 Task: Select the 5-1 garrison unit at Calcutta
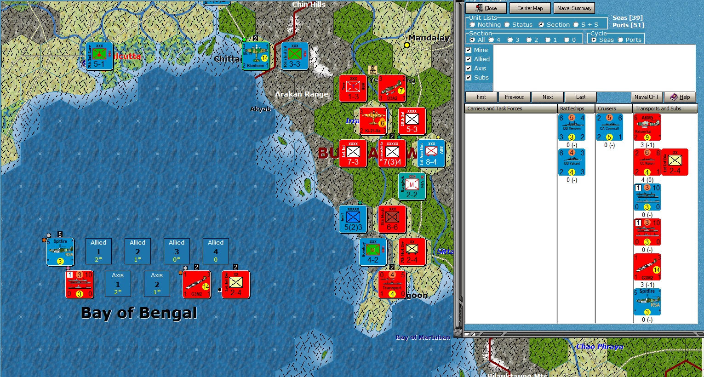coord(99,56)
